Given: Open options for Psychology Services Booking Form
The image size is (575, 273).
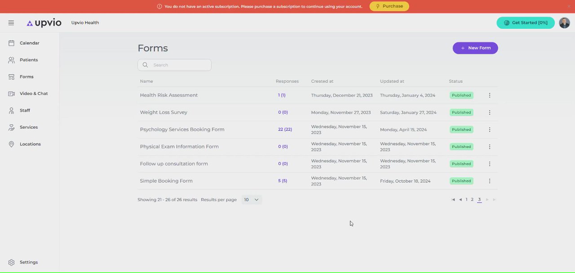Looking at the screenshot, I should click(490, 130).
